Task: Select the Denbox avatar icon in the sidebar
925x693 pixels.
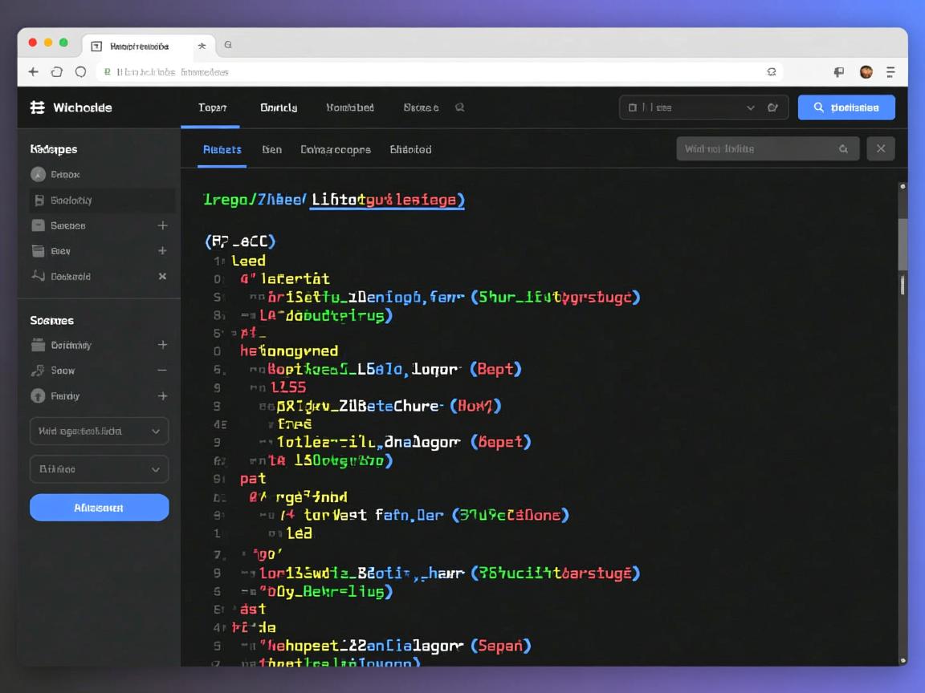Action: (x=39, y=174)
